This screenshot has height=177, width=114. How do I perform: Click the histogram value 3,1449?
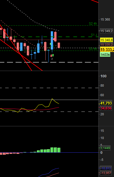pyautogui.click(x=105, y=148)
